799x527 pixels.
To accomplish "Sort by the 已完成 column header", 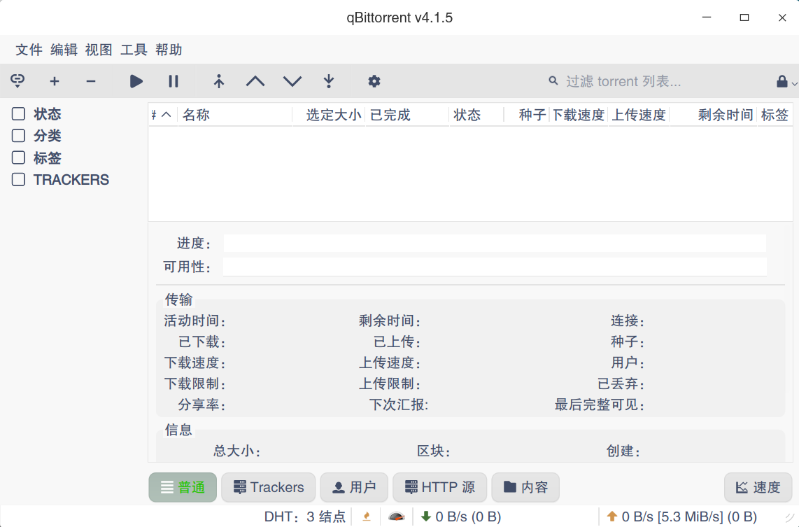I will tap(407, 115).
